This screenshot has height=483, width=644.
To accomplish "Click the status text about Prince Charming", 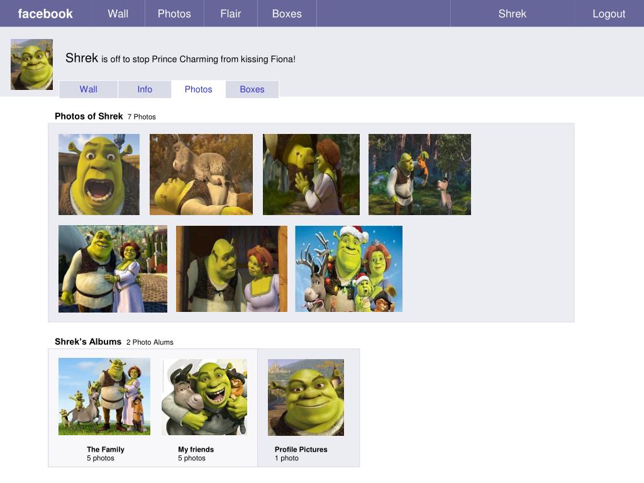I will (198, 59).
